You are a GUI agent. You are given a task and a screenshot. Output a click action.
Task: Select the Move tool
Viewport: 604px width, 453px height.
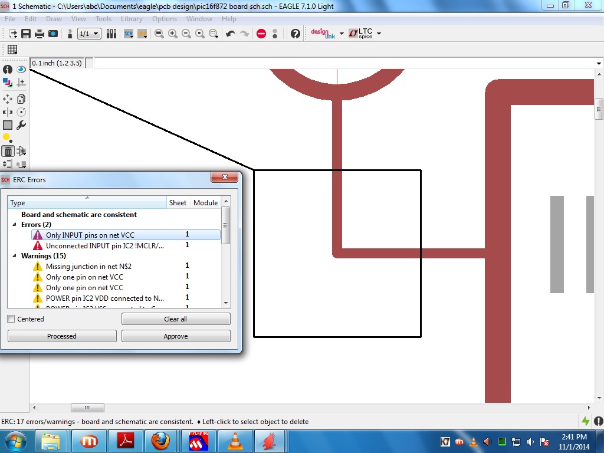pos(7,99)
